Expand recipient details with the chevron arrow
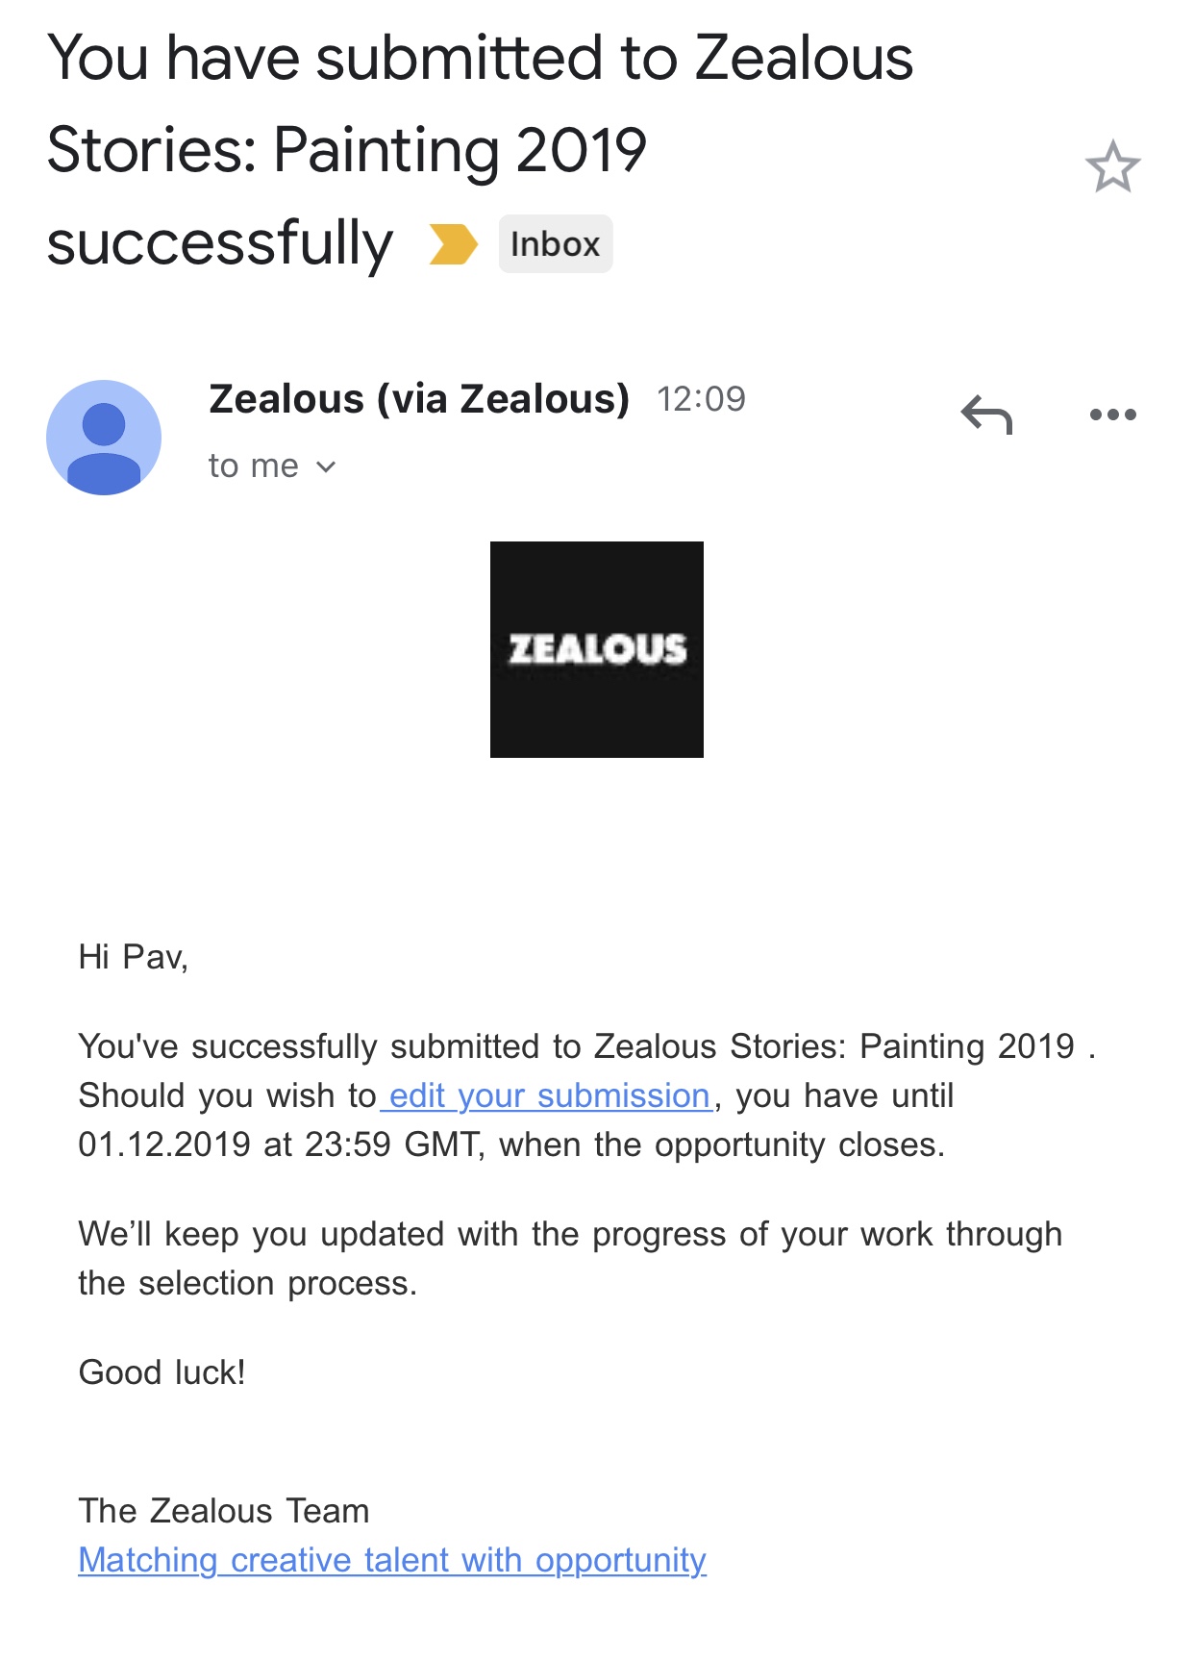 pyautogui.click(x=327, y=467)
